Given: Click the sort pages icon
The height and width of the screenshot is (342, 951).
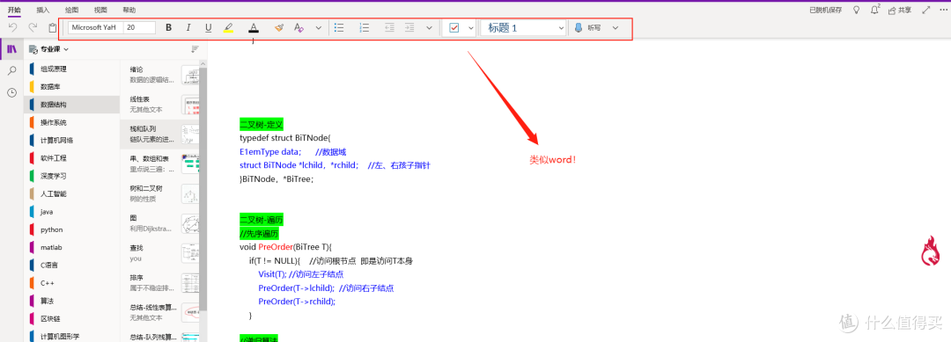Looking at the screenshot, I should coord(195,49).
